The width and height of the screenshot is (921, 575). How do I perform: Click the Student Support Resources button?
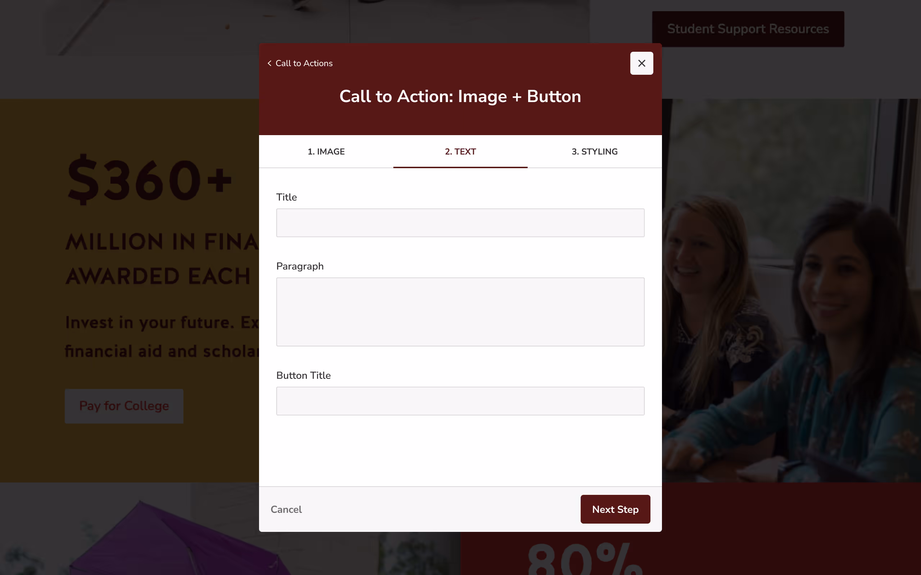pos(747,28)
